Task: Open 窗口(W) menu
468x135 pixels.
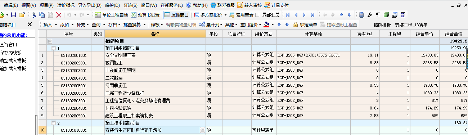Action: pos(149,5)
